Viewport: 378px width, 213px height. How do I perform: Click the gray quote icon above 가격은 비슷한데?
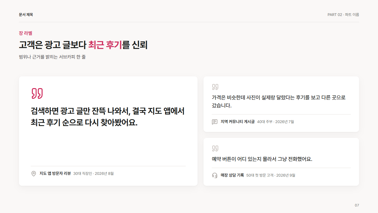click(215, 87)
